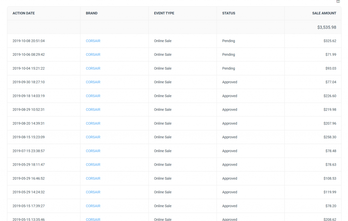Open CORSAIR link in 2019-05-15 17:39:27 row

coord(93,206)
